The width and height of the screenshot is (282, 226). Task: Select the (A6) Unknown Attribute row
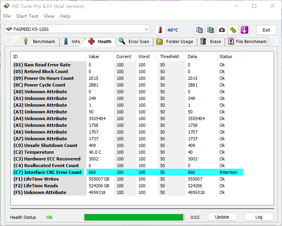tap(128, 132)
